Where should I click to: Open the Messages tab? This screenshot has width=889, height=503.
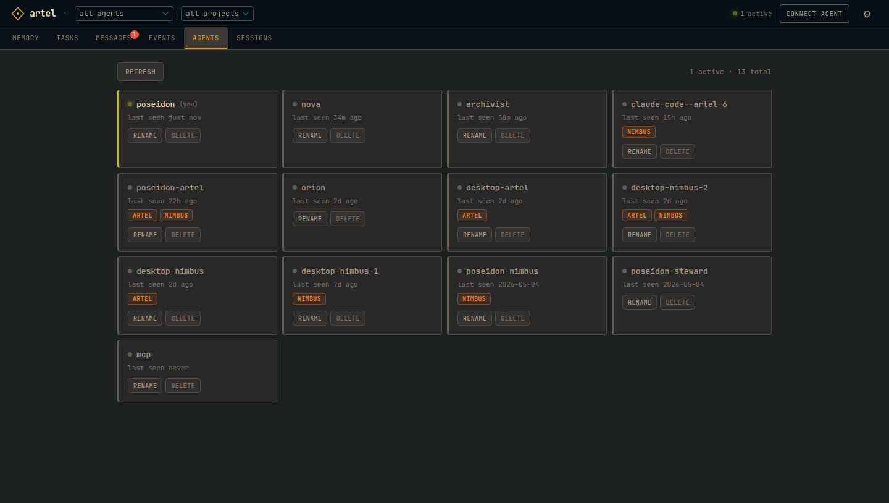pos(114,38)
